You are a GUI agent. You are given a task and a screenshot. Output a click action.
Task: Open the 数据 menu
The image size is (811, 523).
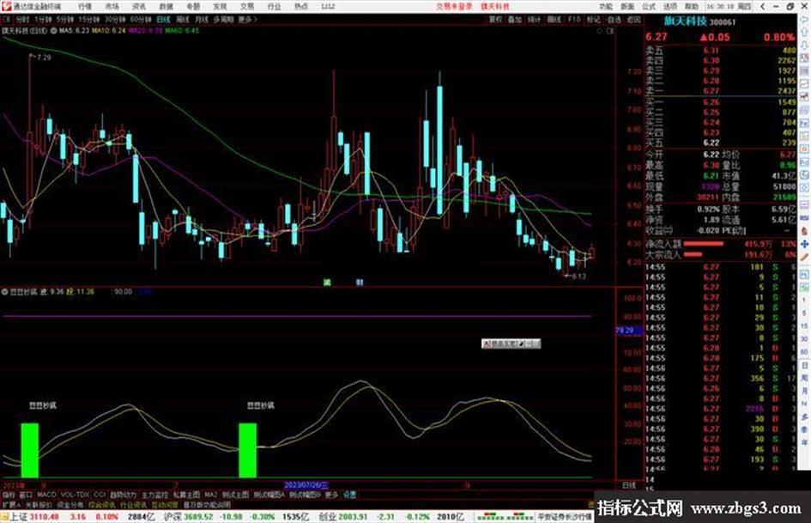[x=166, y=6]
